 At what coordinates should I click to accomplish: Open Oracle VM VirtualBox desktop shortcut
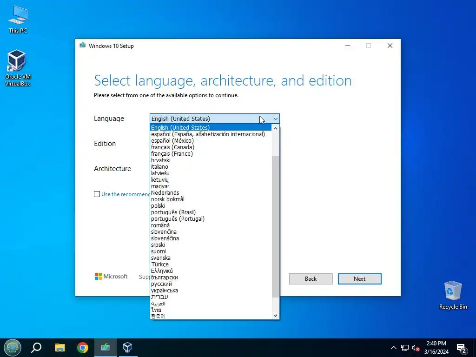point(17,68)
